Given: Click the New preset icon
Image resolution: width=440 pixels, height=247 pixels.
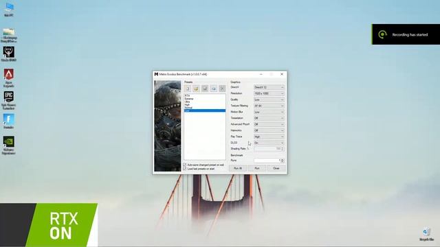Looking at the screenshot, I should click(x=188, y=89).
